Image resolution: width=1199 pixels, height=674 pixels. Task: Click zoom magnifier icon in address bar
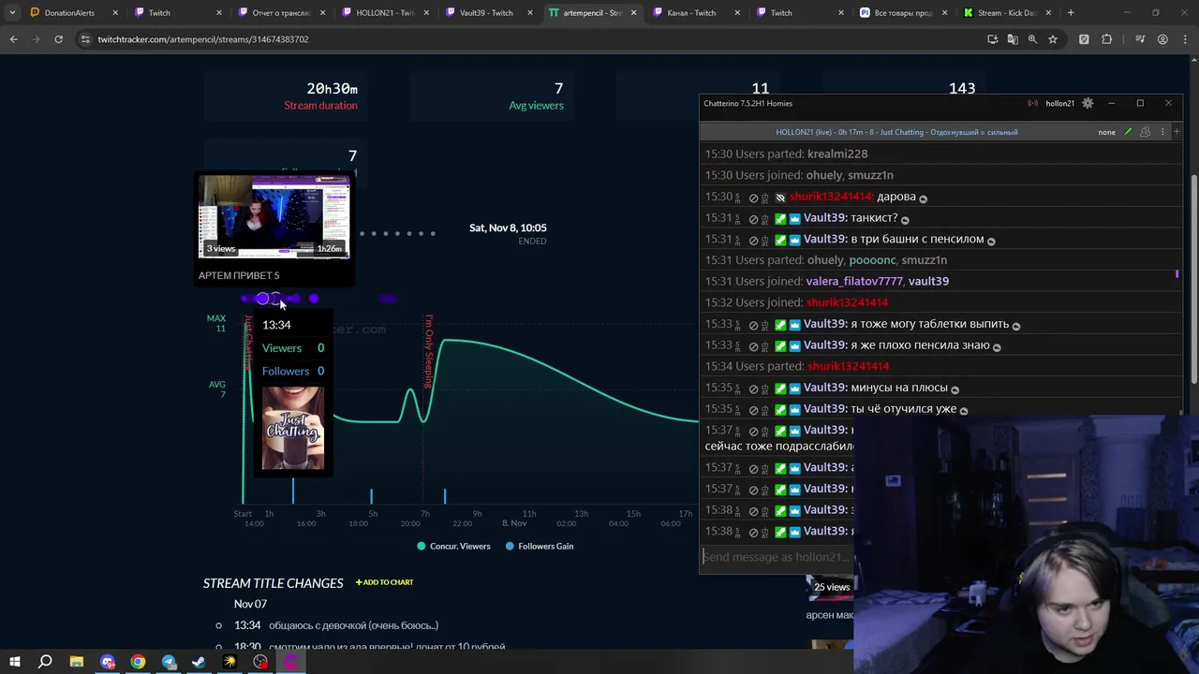tap(1032, 39)
